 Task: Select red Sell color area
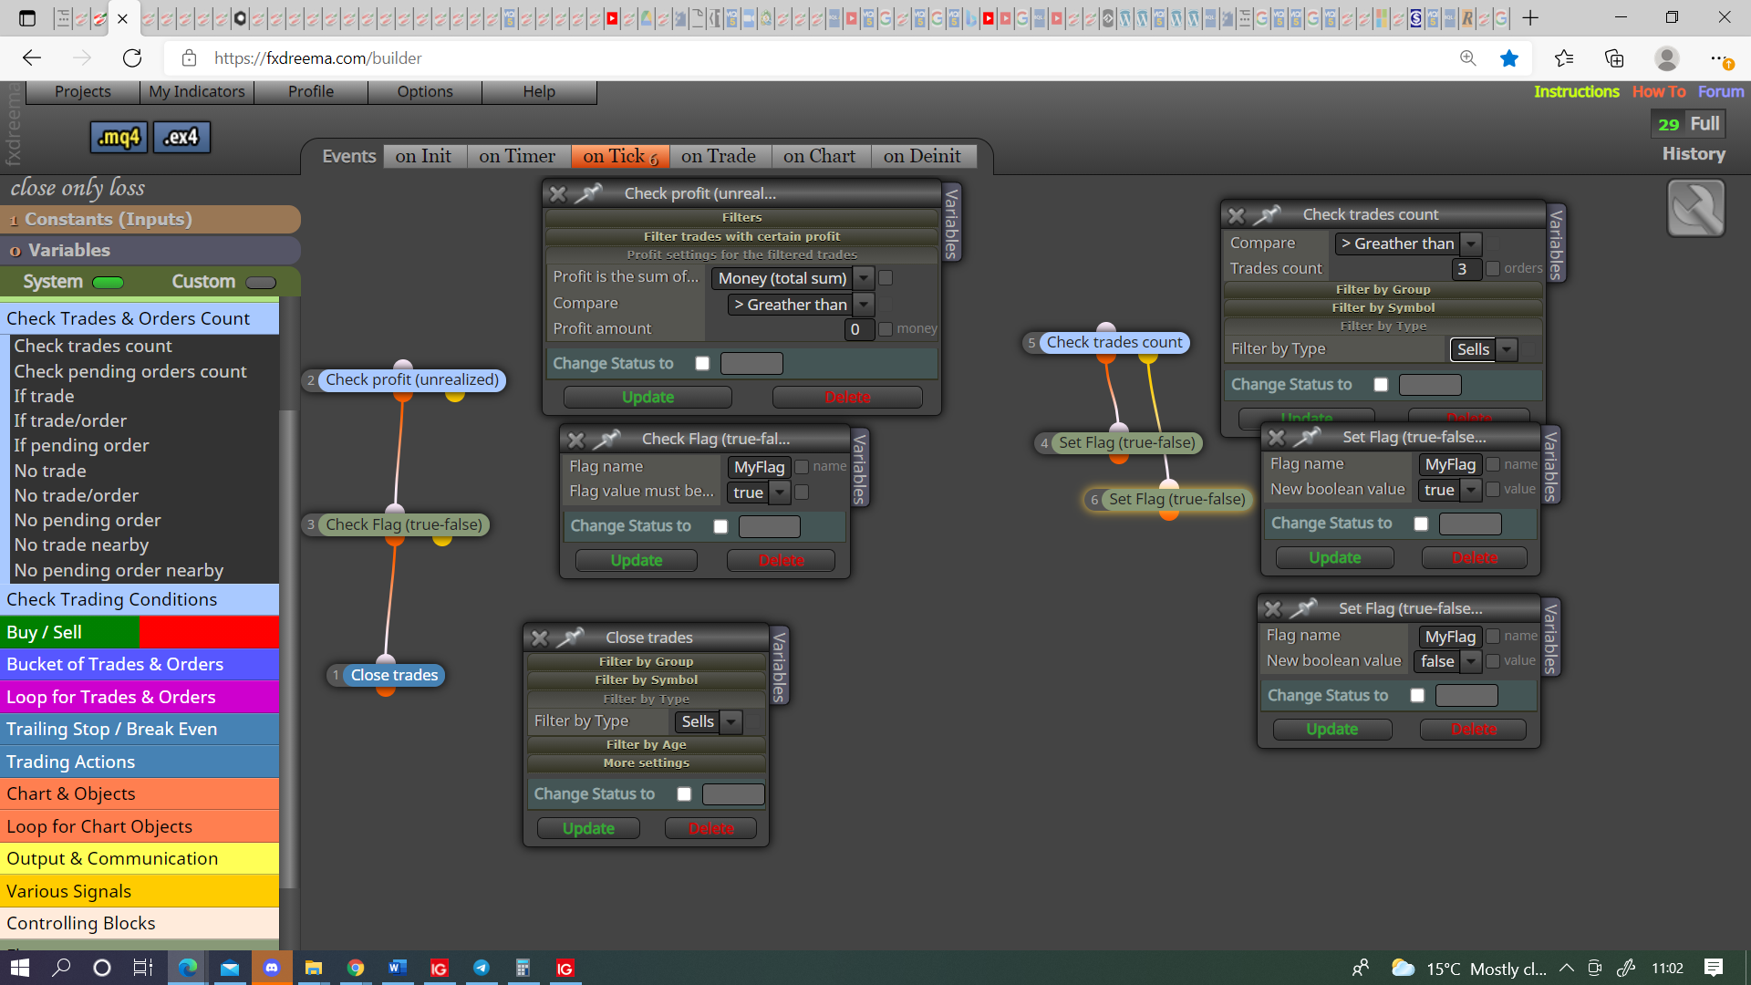(x=210, y=632)
